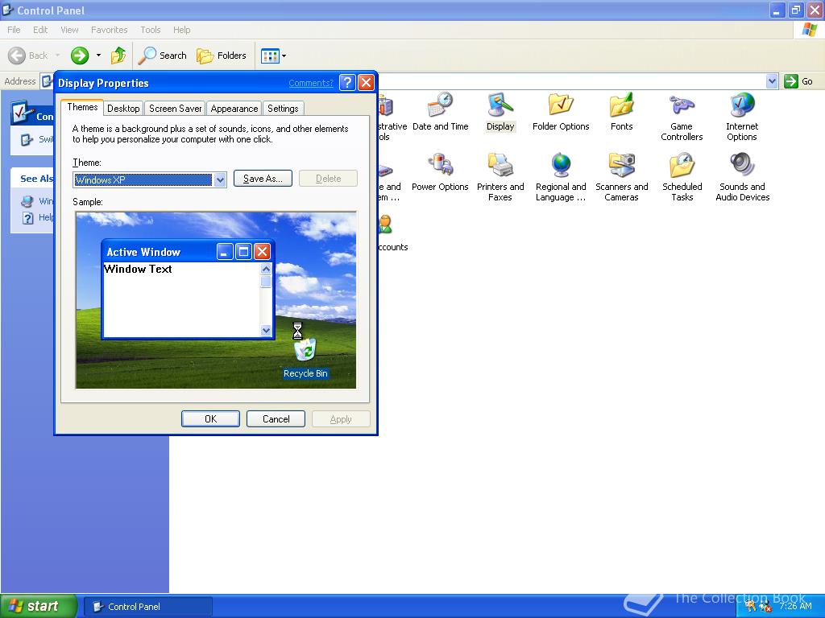The image size is (825, 618).
Task: Open Sounds and Audio Devices icon
Action: 742,177
